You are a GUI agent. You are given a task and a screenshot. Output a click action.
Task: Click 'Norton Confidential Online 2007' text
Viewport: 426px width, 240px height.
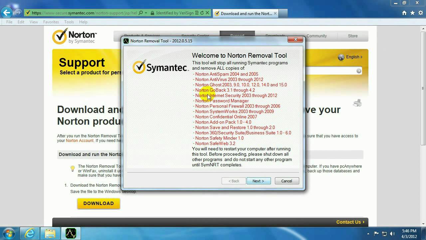[x=226, y=117]
